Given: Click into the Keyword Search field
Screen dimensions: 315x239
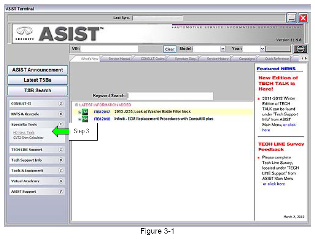Looking at the screenshot, I should [x=170, y=96].
